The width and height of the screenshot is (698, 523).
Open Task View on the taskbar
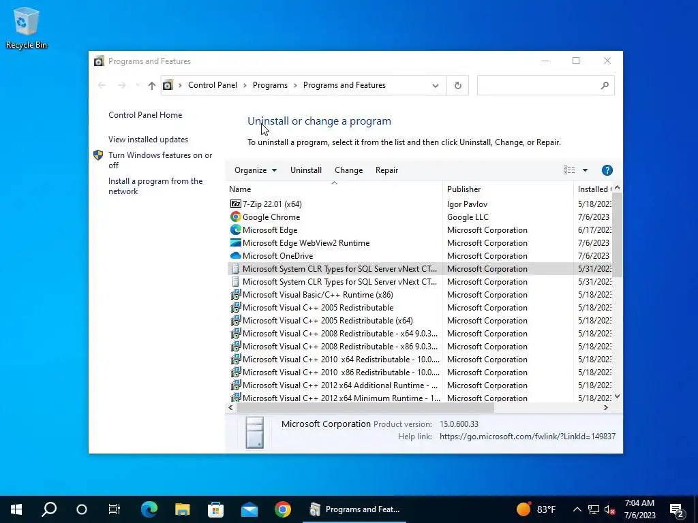(115, 509)
